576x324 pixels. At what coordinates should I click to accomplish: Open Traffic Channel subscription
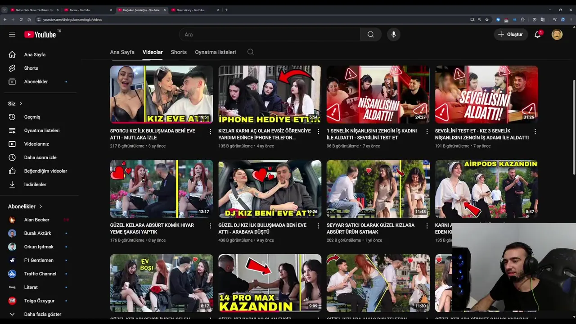point(39,274)
